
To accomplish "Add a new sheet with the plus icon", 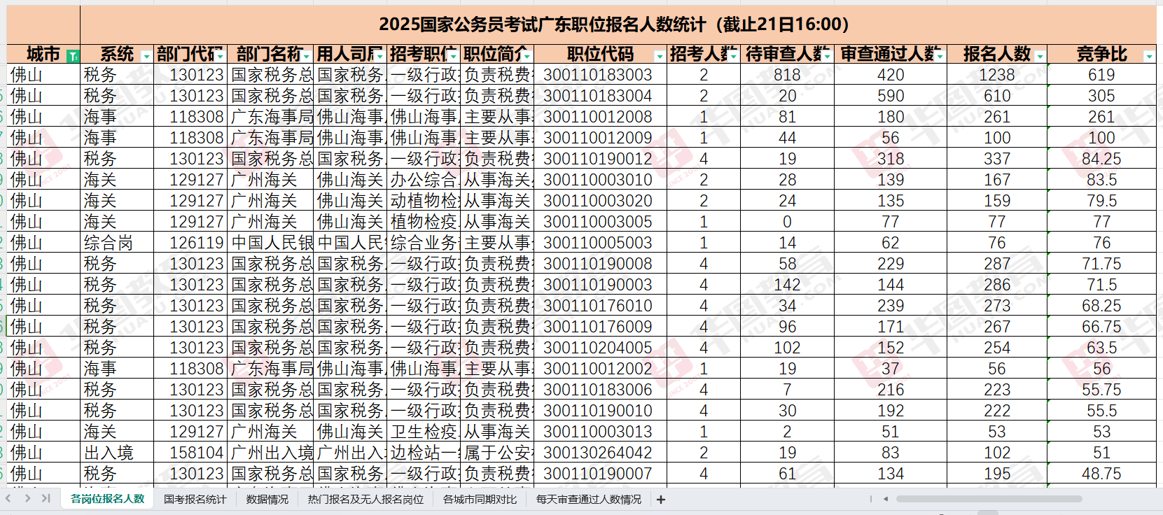I will click(x=661, y=500).
